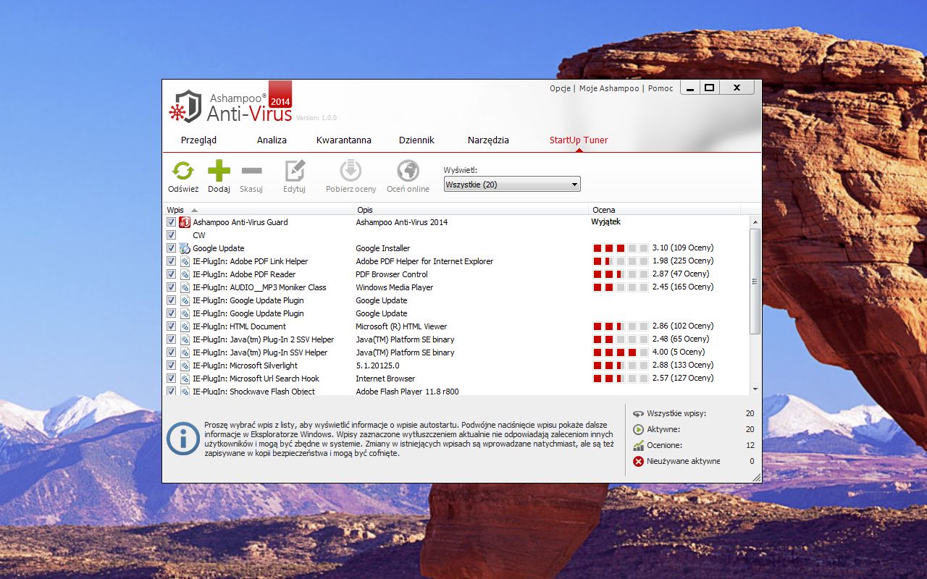The height and width of the screenshot is (579, 927).
Task: Toggle Adobe PDF Reader plugin checkbox
Action: tap(171, 274)
